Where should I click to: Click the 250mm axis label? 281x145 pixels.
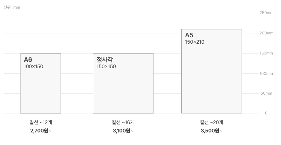(267, 13)
